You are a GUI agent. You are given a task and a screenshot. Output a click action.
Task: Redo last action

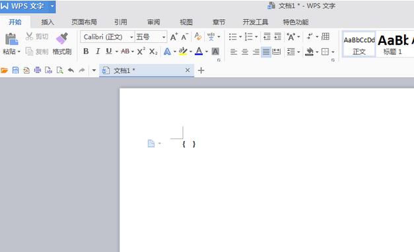point(82,70)
